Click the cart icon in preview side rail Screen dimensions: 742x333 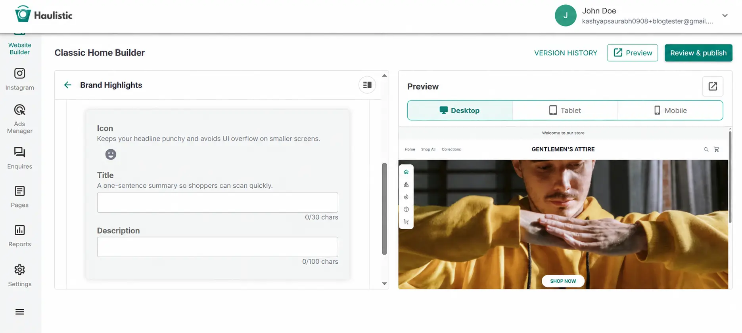(x=406, y=222)
